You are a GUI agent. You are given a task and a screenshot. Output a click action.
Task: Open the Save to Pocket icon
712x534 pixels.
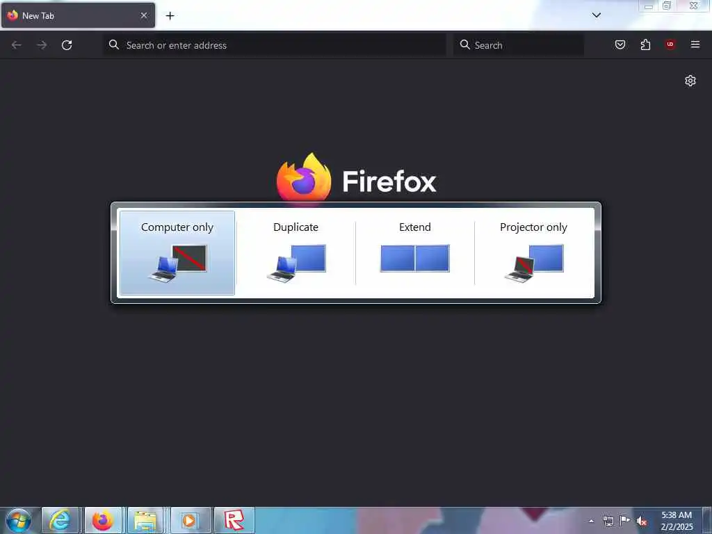click(x=620, y=44)
